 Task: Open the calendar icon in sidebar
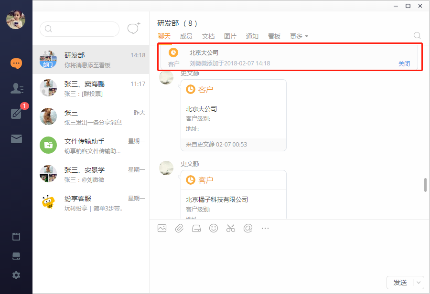coord(16,236)
